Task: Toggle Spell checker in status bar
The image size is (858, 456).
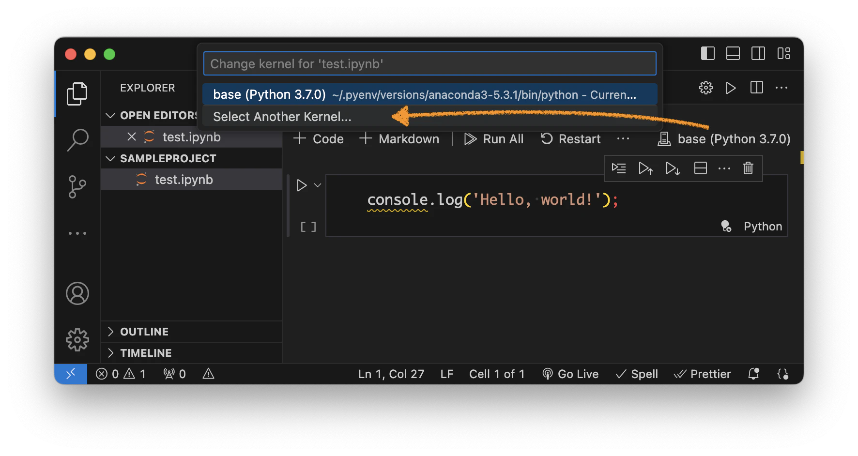Action: coord(637,374)
